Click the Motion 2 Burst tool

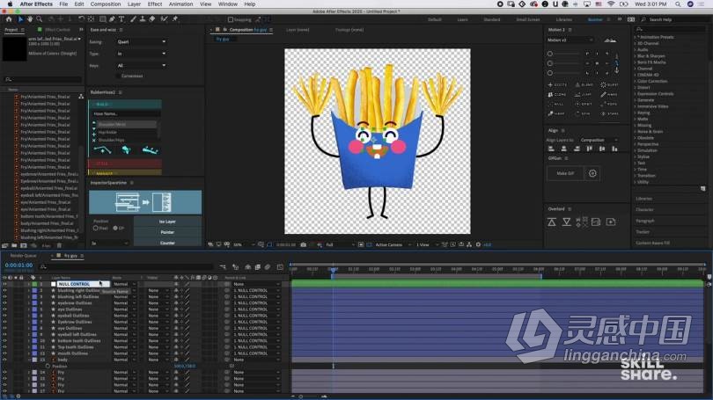(610, 85)
